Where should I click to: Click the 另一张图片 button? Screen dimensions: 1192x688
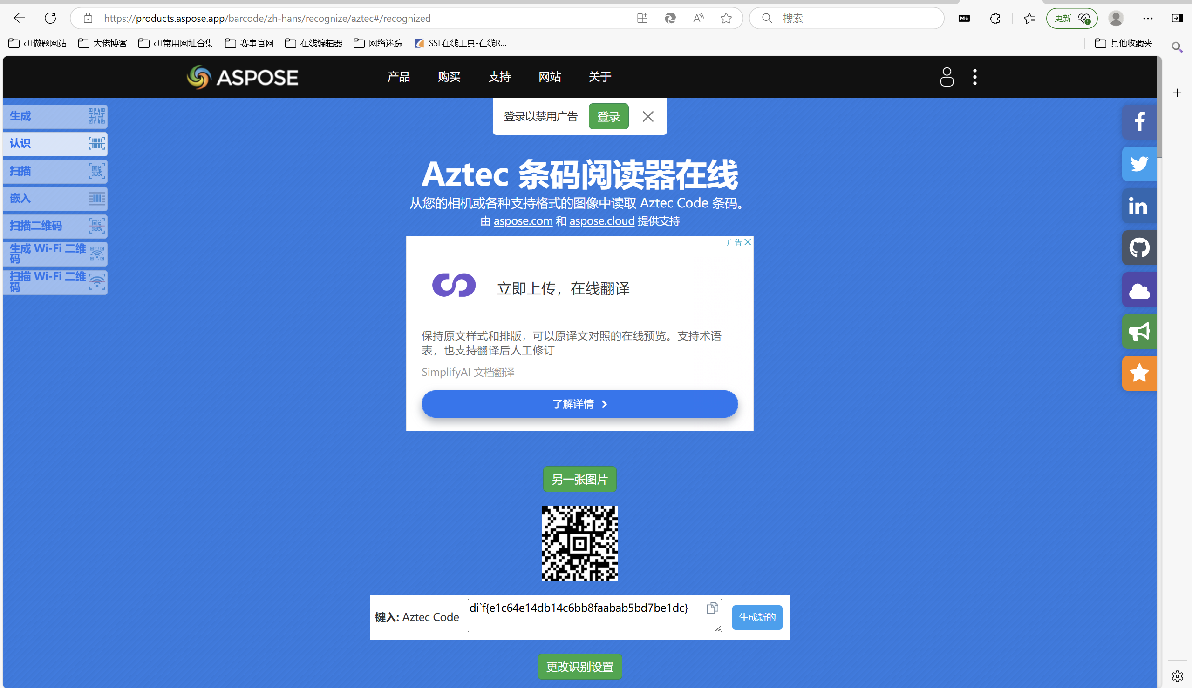point(579,480)
